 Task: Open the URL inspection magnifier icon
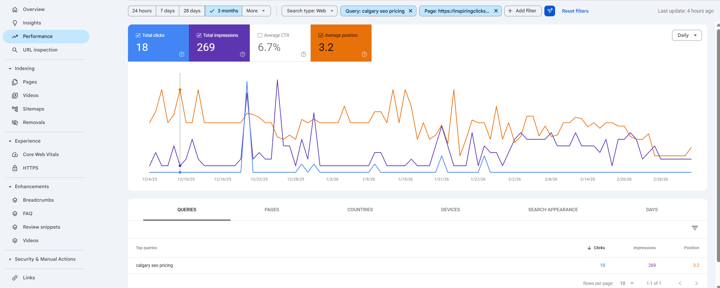(15, 50)
